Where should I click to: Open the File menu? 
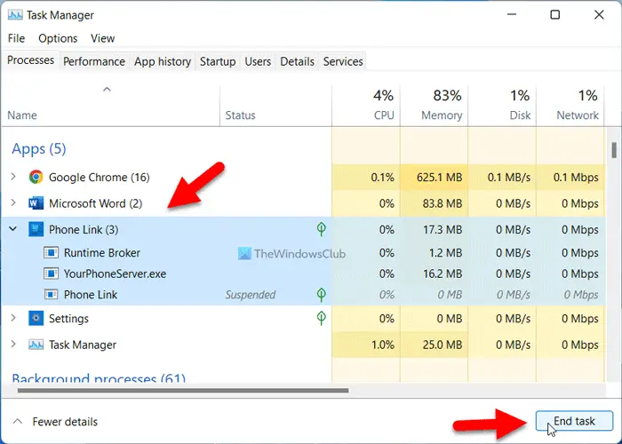tap(16, 38)
